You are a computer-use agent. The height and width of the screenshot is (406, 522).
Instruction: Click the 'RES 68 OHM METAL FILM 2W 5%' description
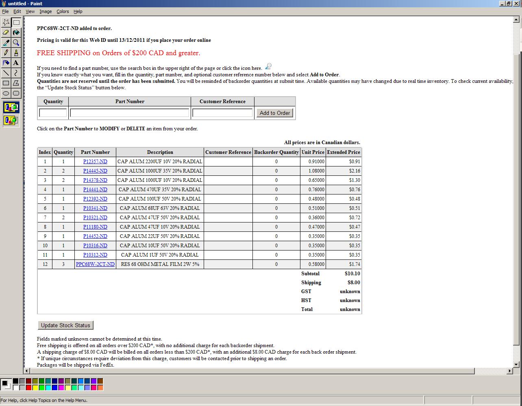tap(160, 264)
